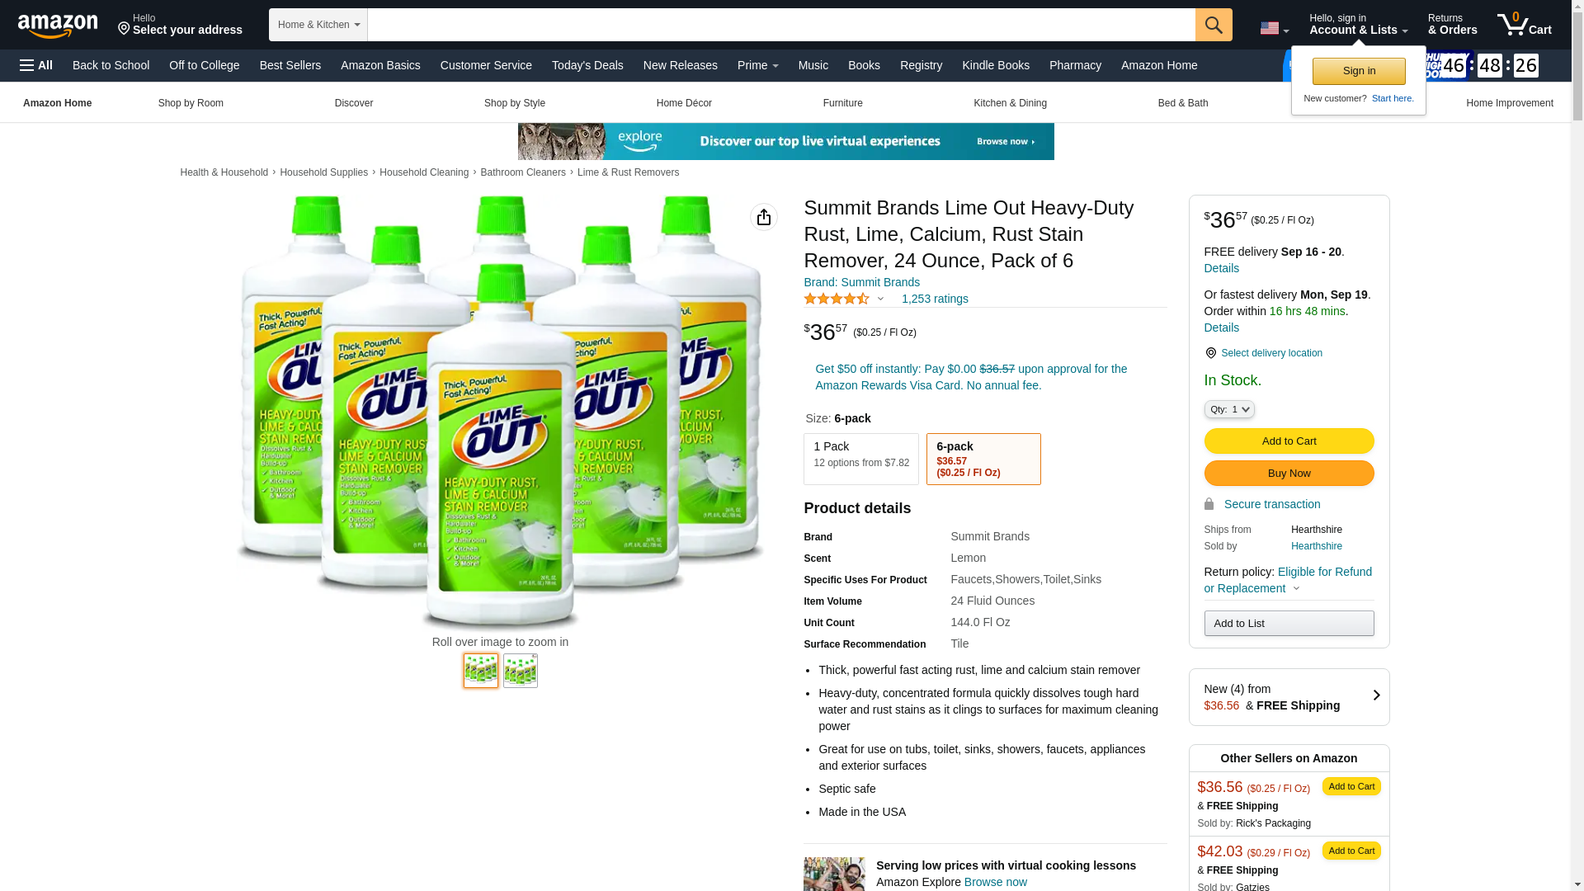This screenshot has width=1584, height=891.
Task: Click the share icon on product image
Action: (764, 217)
